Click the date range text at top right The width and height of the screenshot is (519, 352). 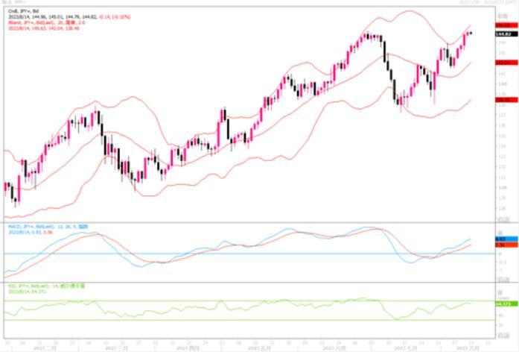(x=488, y=2)
